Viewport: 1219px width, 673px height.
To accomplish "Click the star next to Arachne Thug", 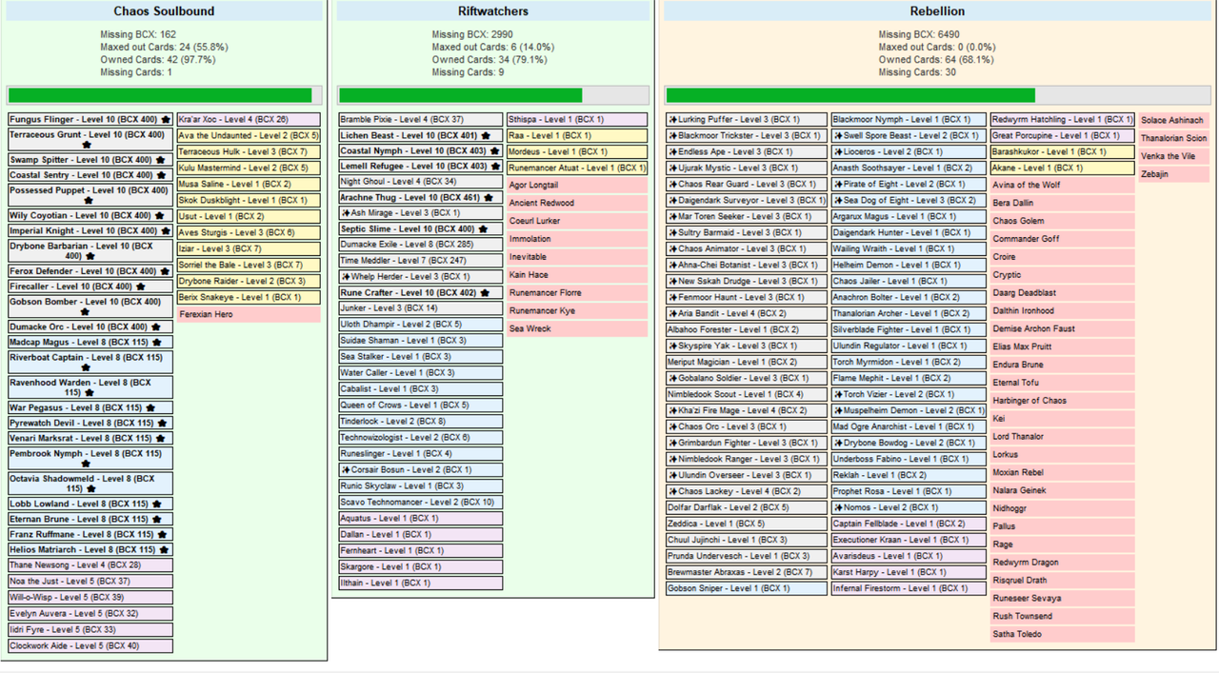I will pyautogui.click(x=489, y=197).
